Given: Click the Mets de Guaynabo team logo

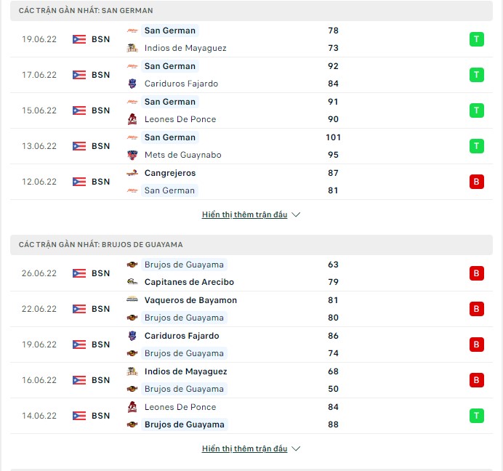Looking at the screenshot, I should [132, 155].
